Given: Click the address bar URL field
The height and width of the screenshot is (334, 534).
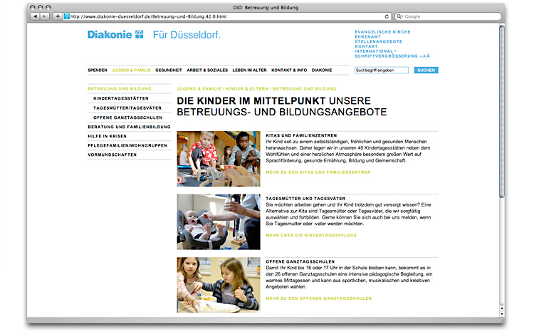Looking at the screenshot, I should coord(227,16).
